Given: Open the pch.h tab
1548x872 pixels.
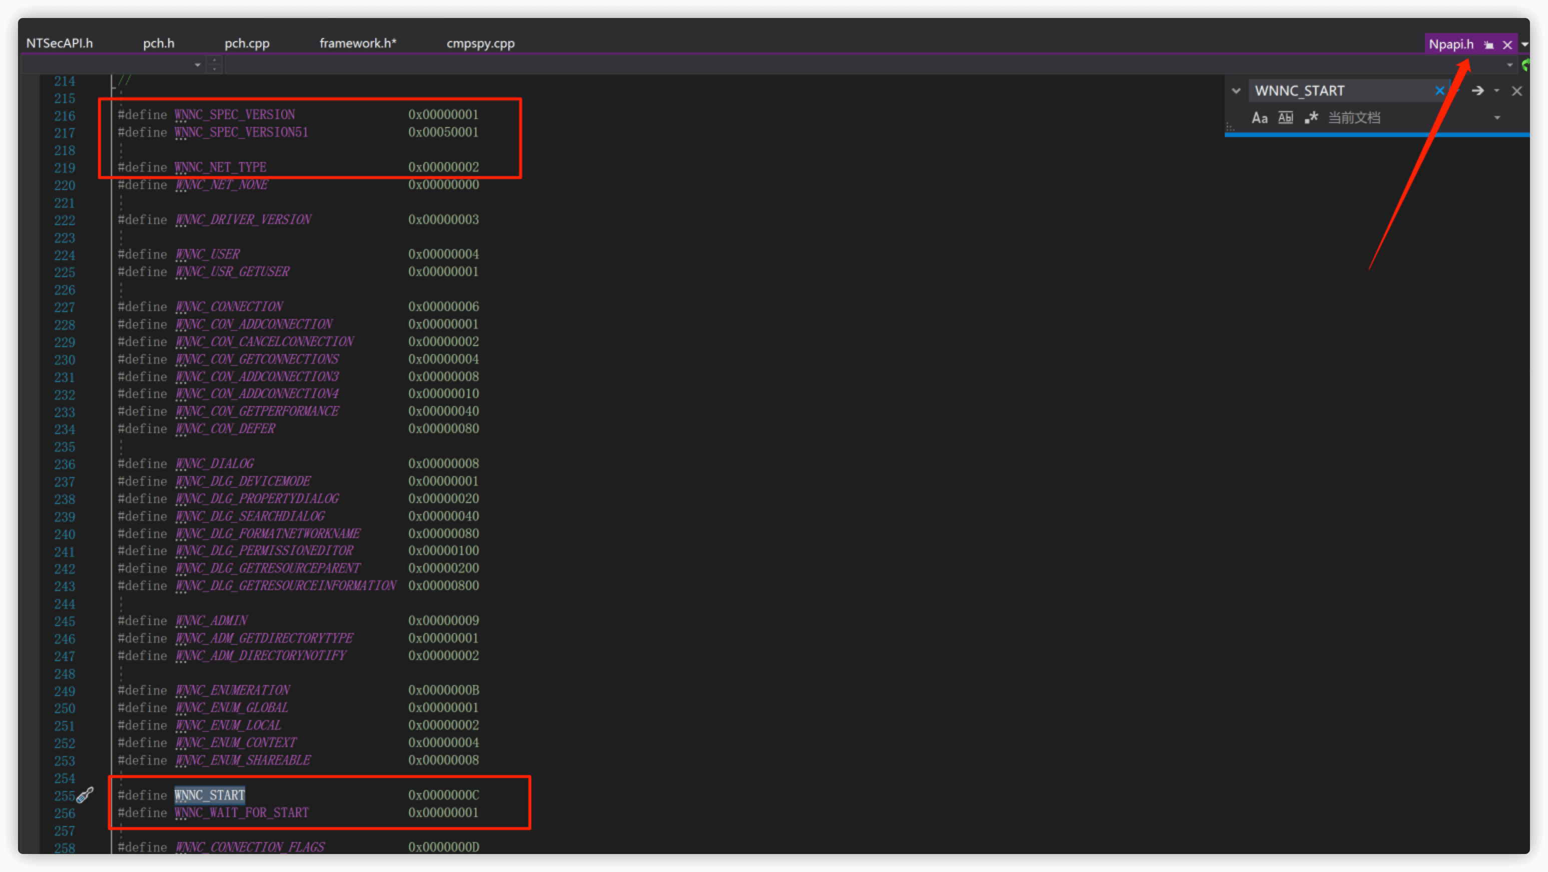Looking at the screenshot, I should pyautogui.click(x=159, y=43).
